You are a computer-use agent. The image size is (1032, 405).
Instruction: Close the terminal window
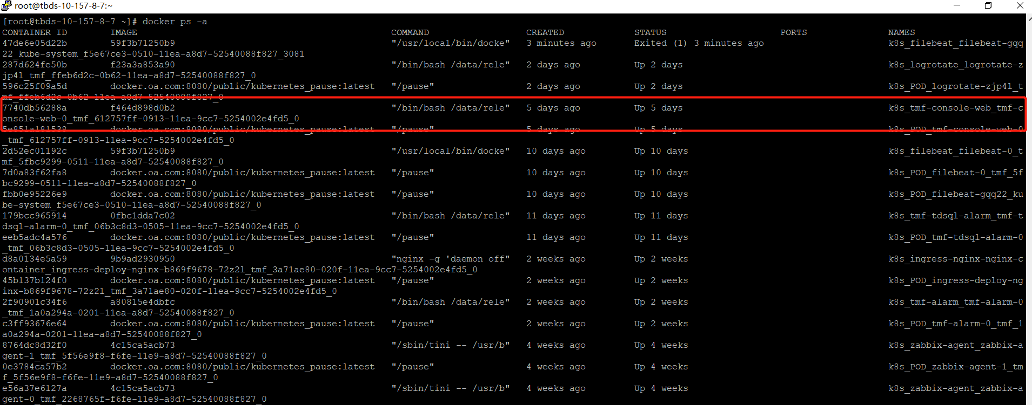coord(1020,5)
